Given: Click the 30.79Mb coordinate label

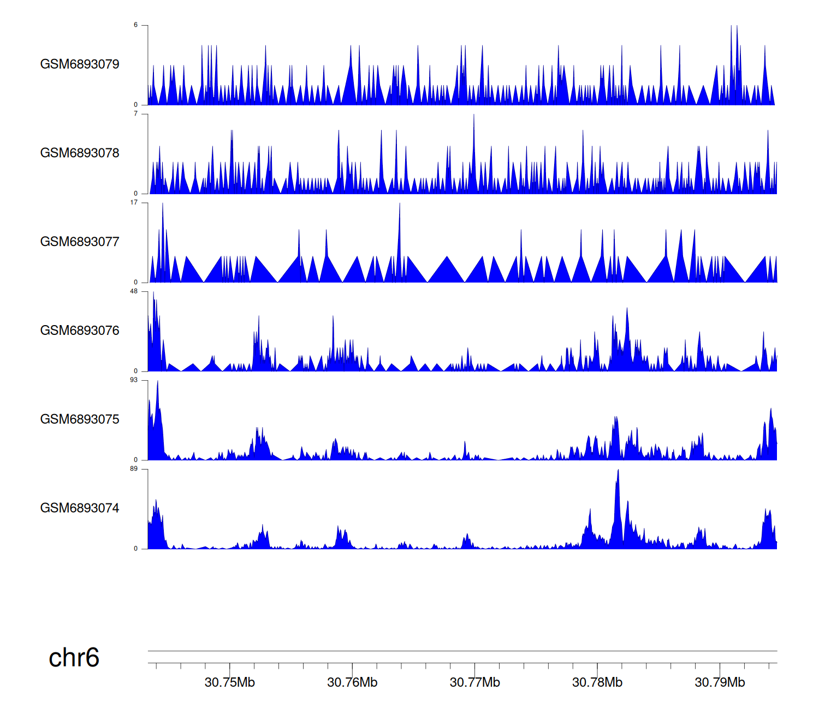Looking at the screenshot, I should tap(720, 683).
